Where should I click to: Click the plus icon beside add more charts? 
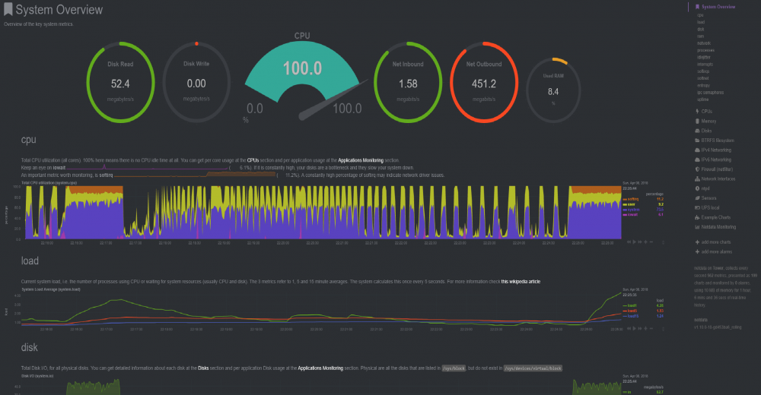(697, 242)
